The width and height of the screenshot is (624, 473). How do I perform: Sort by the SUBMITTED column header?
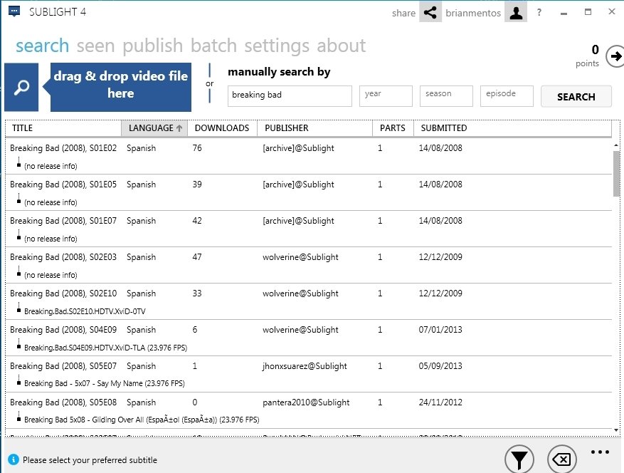(512, 128)
